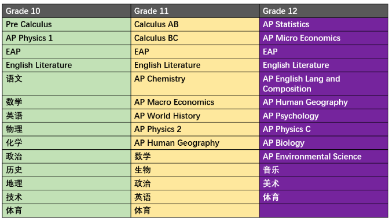The width and height of the screenshot is (389, 221).
Task: Click the Grade 10 header cell
Action: 67,11
